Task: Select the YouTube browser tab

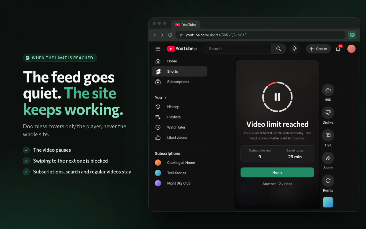Action: [186, 25]
